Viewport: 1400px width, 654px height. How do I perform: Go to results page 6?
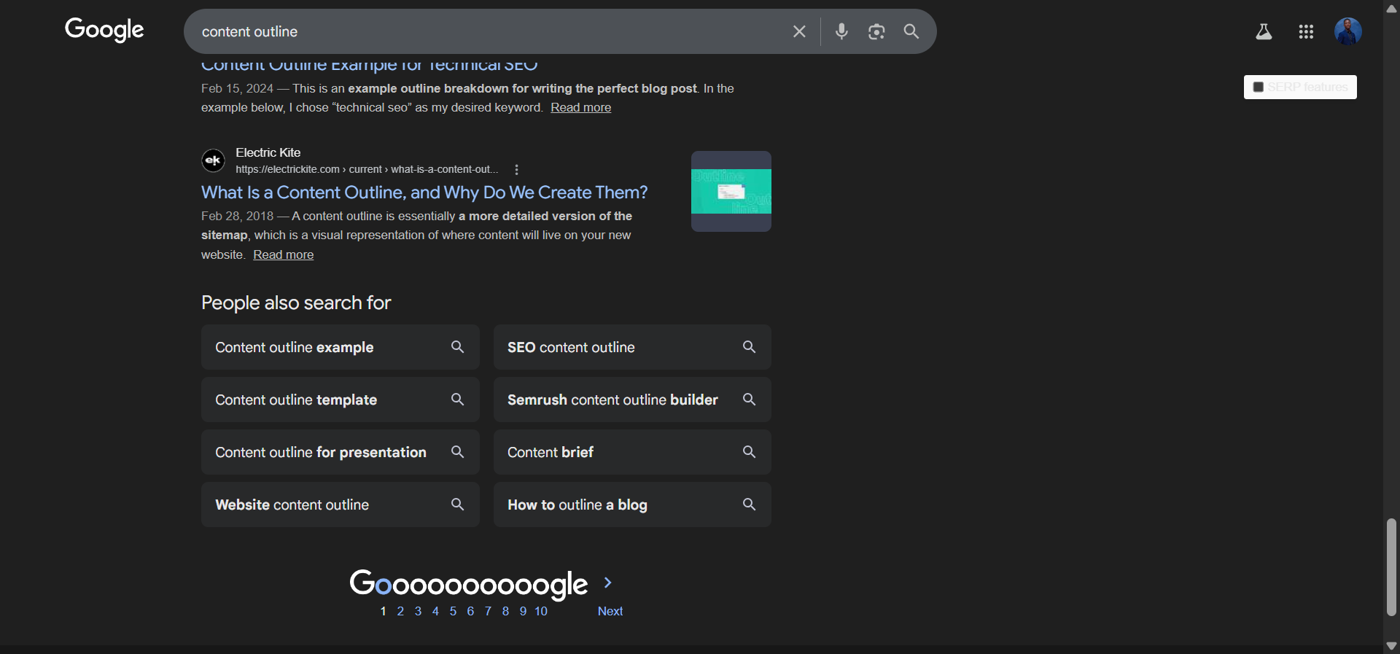(x=470, y=611)
